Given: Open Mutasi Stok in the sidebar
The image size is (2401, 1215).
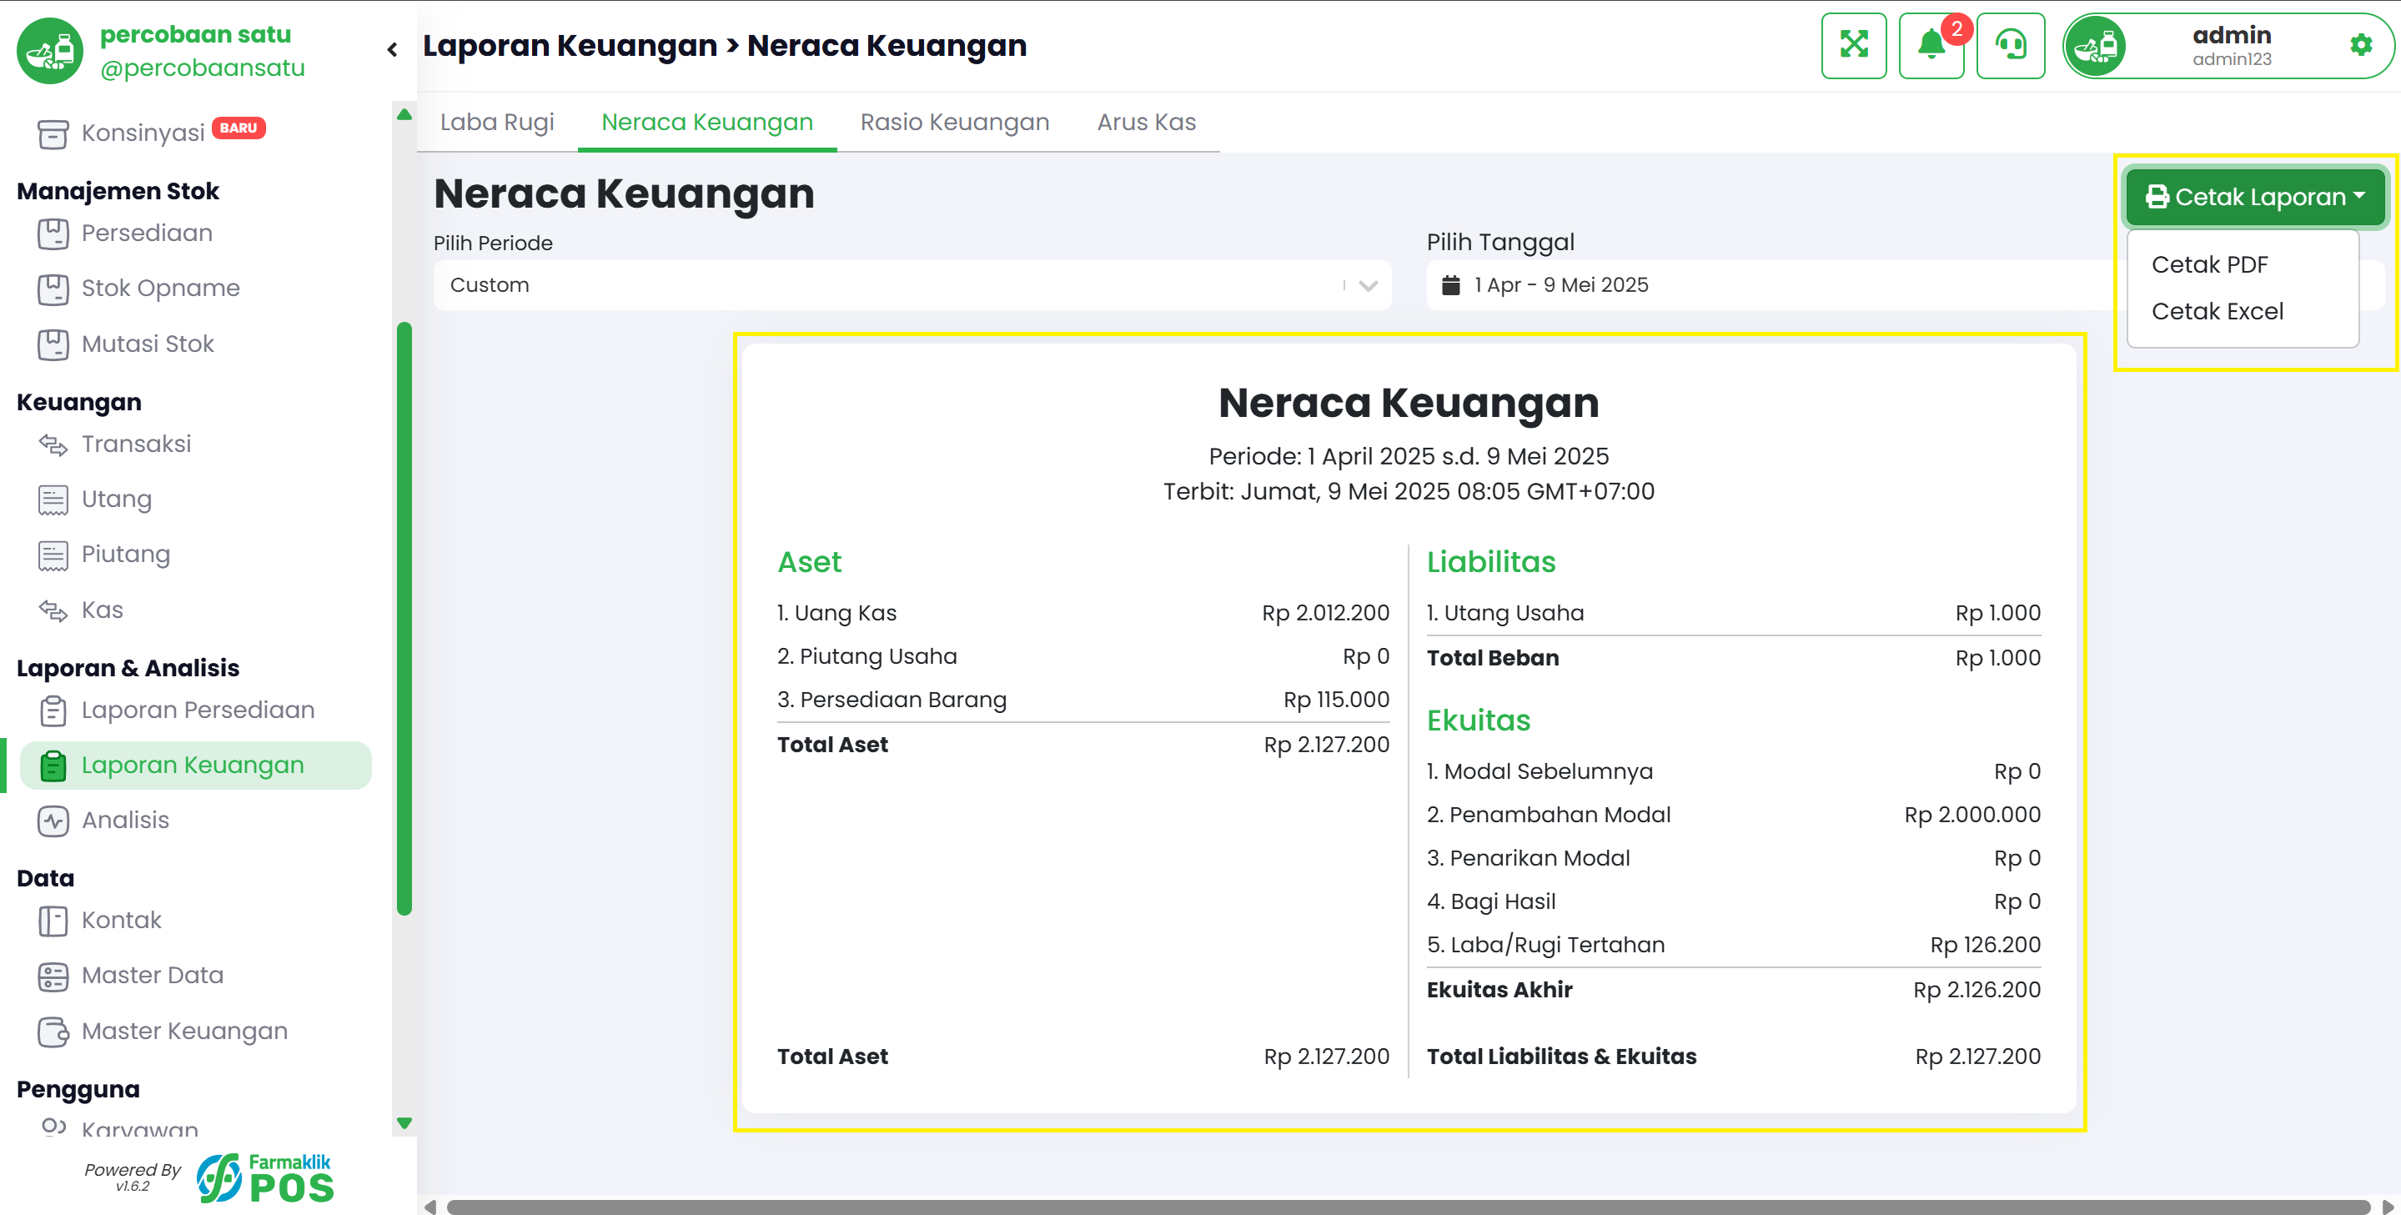Looking at the screenshot, I should click(148, 344).
